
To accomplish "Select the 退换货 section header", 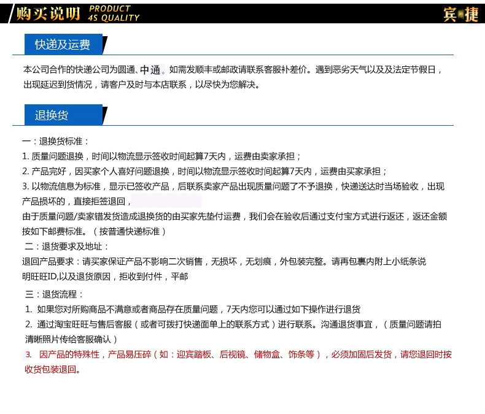I will (63, 115).
